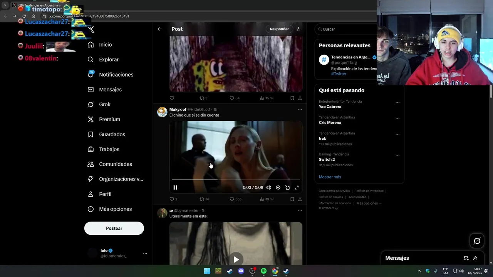493x277 pixels.
Task: Open video settings gear icon
Action: pyautogui.click(x=278, y=187)
